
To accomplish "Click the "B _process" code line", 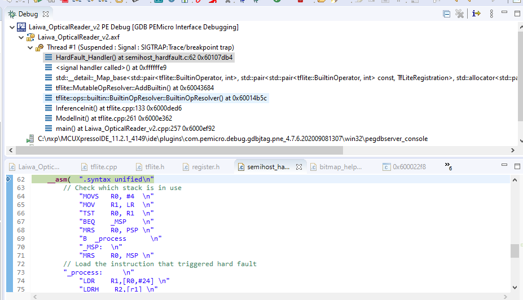I will pyautogui.click(x=120, y=239).
